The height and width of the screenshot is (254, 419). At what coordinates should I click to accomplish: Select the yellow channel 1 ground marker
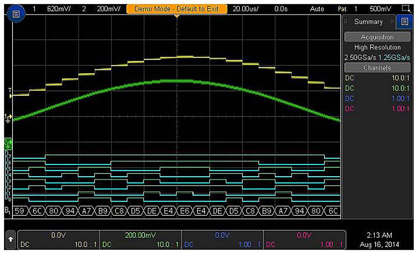click(x=7, y=117)
